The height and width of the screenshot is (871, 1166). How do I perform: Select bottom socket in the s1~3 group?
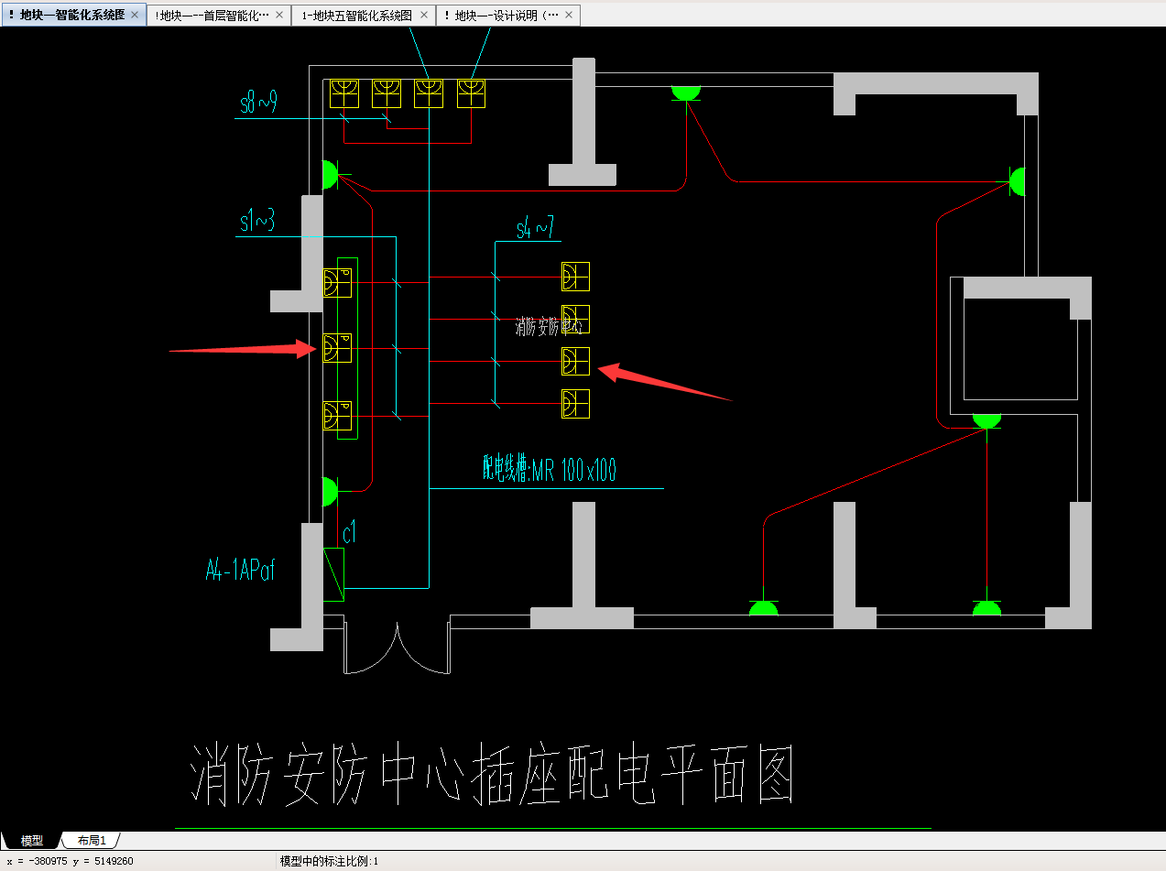[x=337, y=417]
